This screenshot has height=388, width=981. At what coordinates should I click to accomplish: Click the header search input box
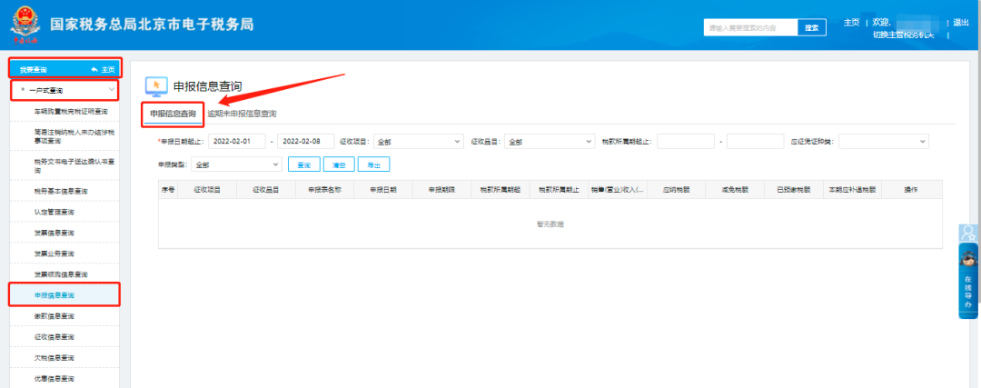click(751, 27)
